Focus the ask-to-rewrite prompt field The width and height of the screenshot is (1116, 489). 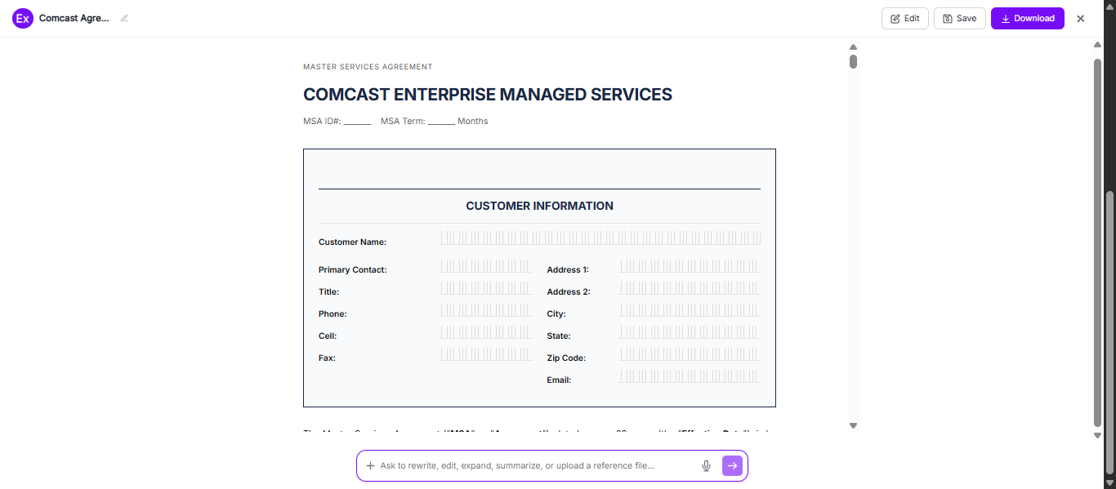537,465
